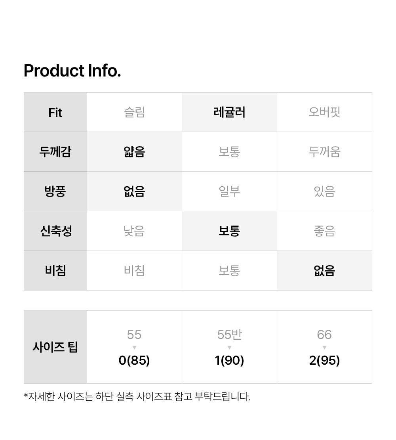396x440 pixels.
Task: Select 보통 in the 신축성 row
Action: (229, 231)
